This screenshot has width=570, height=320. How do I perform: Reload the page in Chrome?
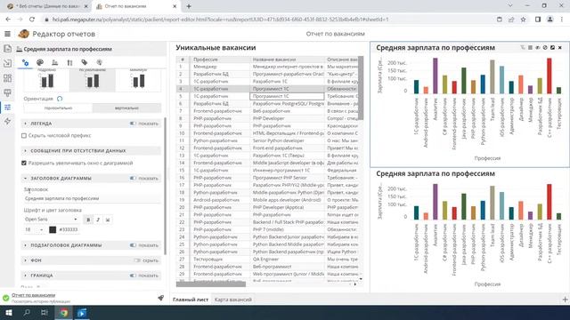[32, 20]
